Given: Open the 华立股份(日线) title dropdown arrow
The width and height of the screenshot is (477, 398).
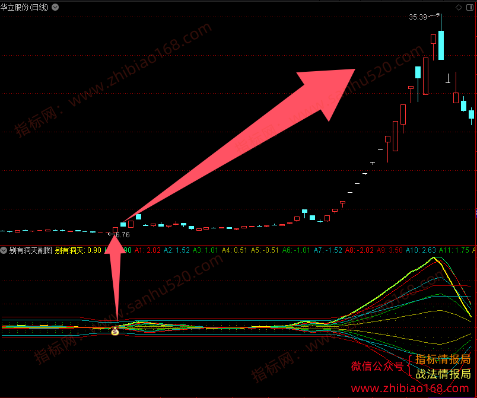Looking at the screenshot, I should pos(55,7).
